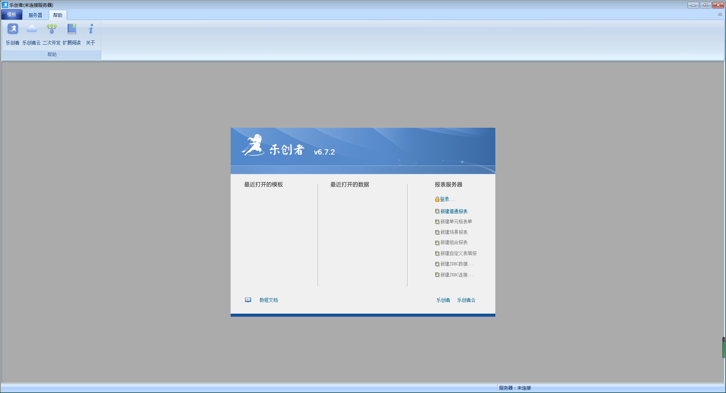Viewport: 726px width, 393px height.
Task: Select 新建自定义表填报 link
Action: point(458,254)
